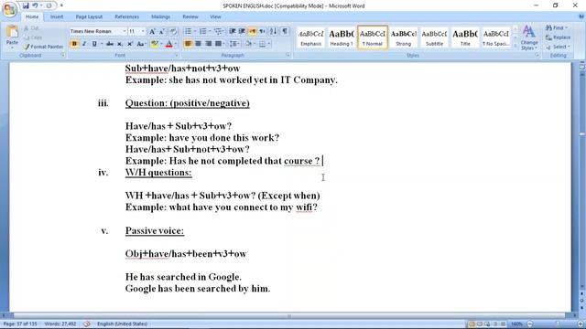Open Word Help question mark icon
The width and height of the screenshot is (586, 329).
pos(581,16)
